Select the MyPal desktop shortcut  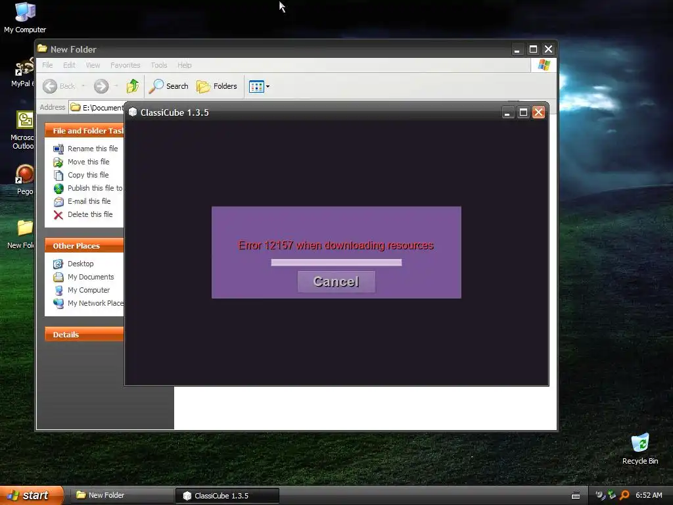[x=22, y=73]
